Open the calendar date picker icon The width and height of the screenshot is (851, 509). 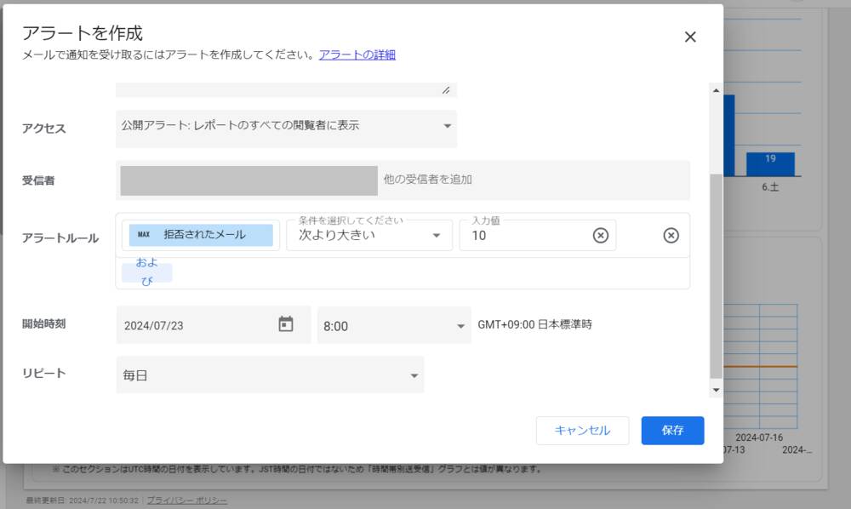coord(286,324)
